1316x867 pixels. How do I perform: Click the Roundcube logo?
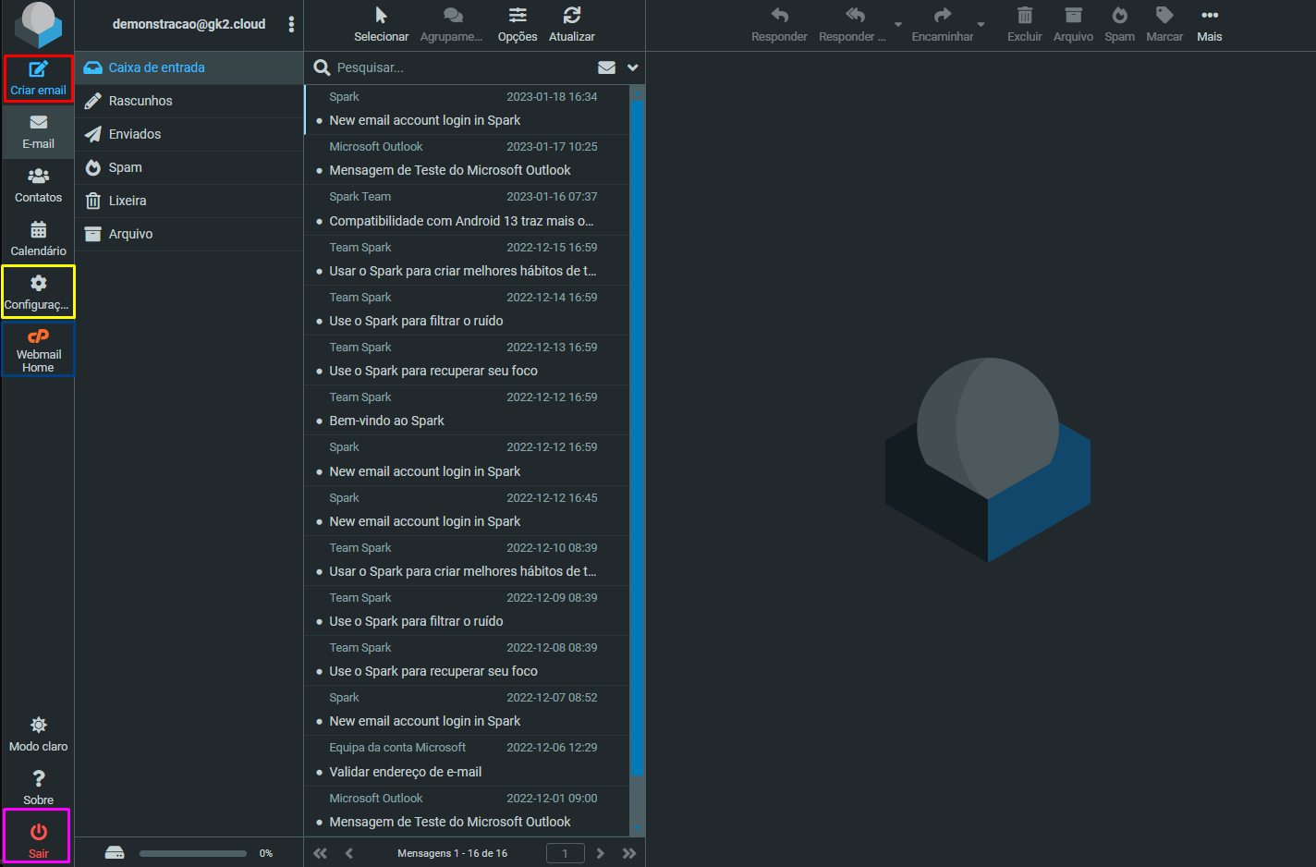coord(38,25)
